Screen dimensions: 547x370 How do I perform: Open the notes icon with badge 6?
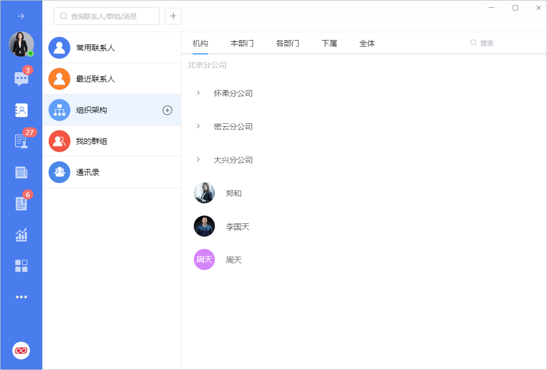tap(21, 203)
